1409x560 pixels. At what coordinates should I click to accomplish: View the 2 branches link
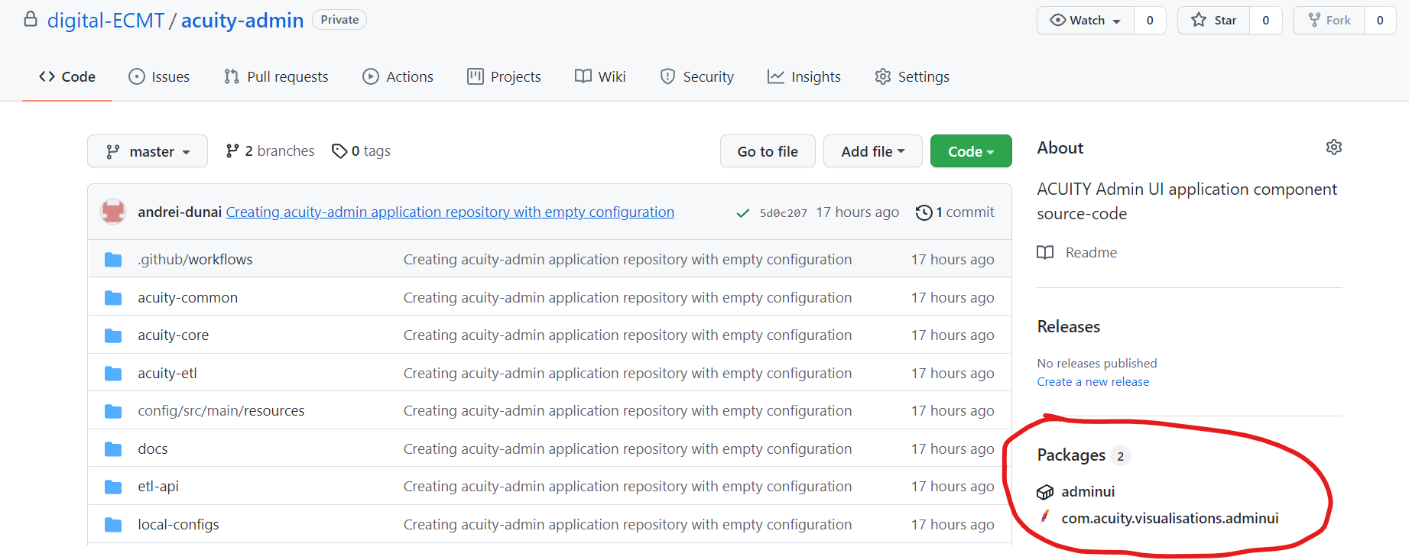tap(270, 151)
